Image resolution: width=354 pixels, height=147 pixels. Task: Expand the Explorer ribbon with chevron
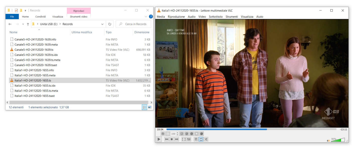(x=146, y=17)
